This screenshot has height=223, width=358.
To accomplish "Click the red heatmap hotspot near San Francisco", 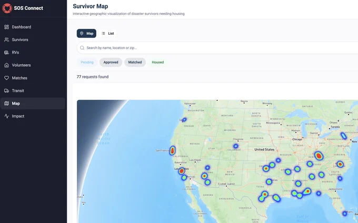I will pyautogui.click(x=173, y=150).
